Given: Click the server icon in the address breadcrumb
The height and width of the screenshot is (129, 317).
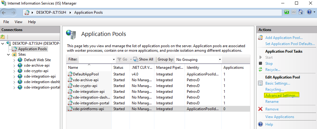Looking at the screenshot, I should [x=27, y=12].
